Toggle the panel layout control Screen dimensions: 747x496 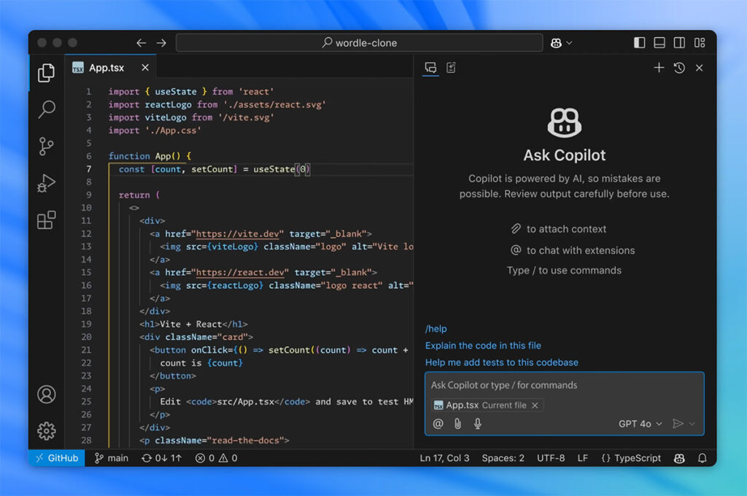coord(659,42)
